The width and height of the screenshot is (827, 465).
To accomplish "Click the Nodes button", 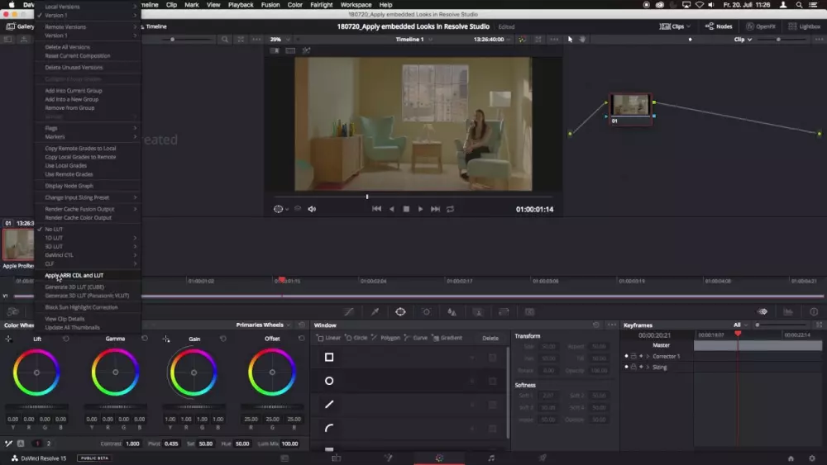I will [x=719, y=26].
